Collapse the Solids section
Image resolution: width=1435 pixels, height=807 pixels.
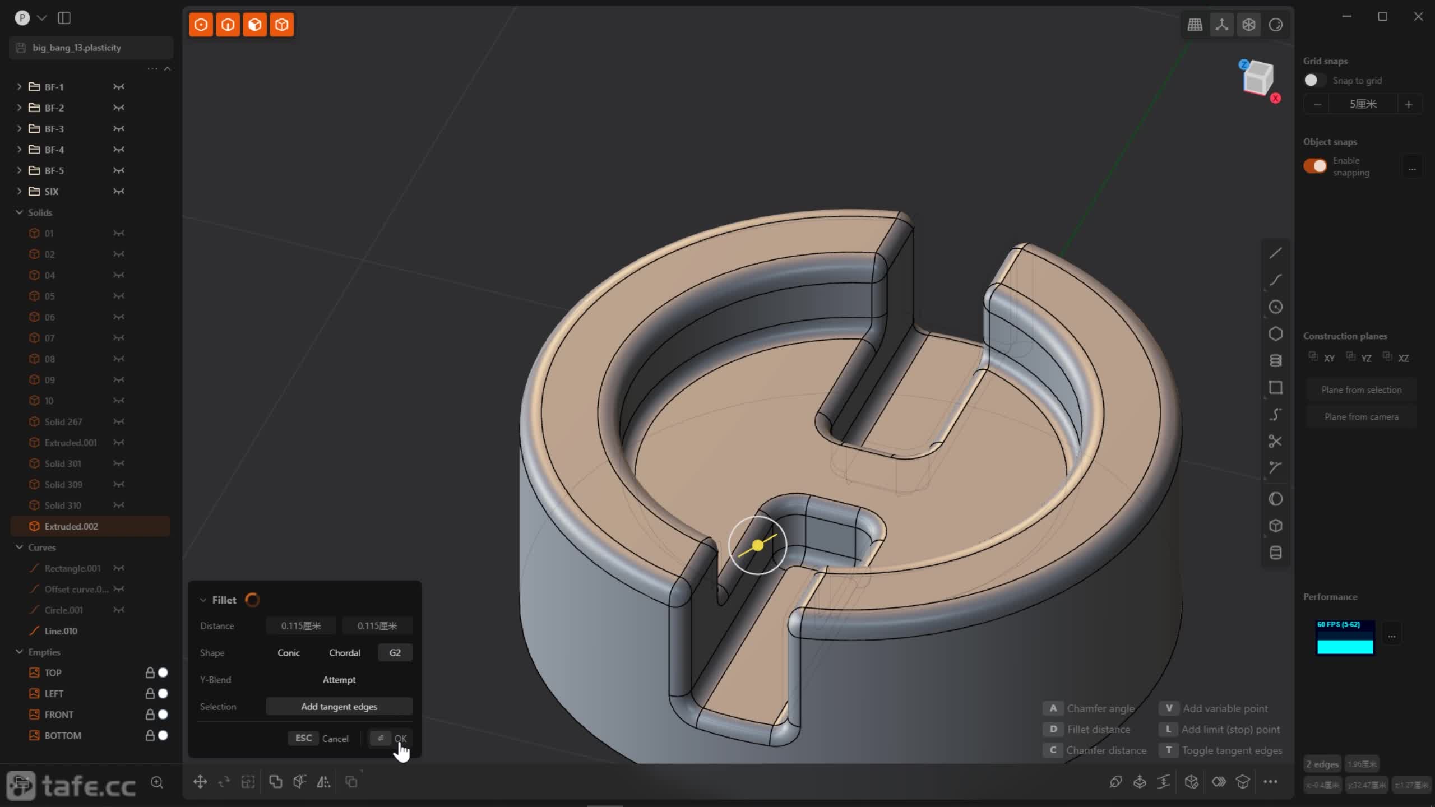(x=19, y=212)
